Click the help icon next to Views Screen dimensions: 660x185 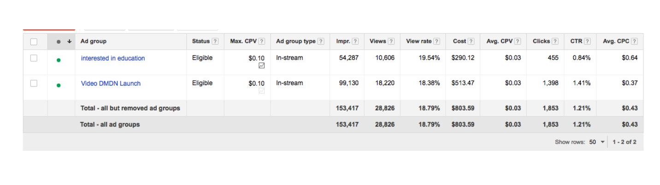pyautogui.click(x=391, y=41)
